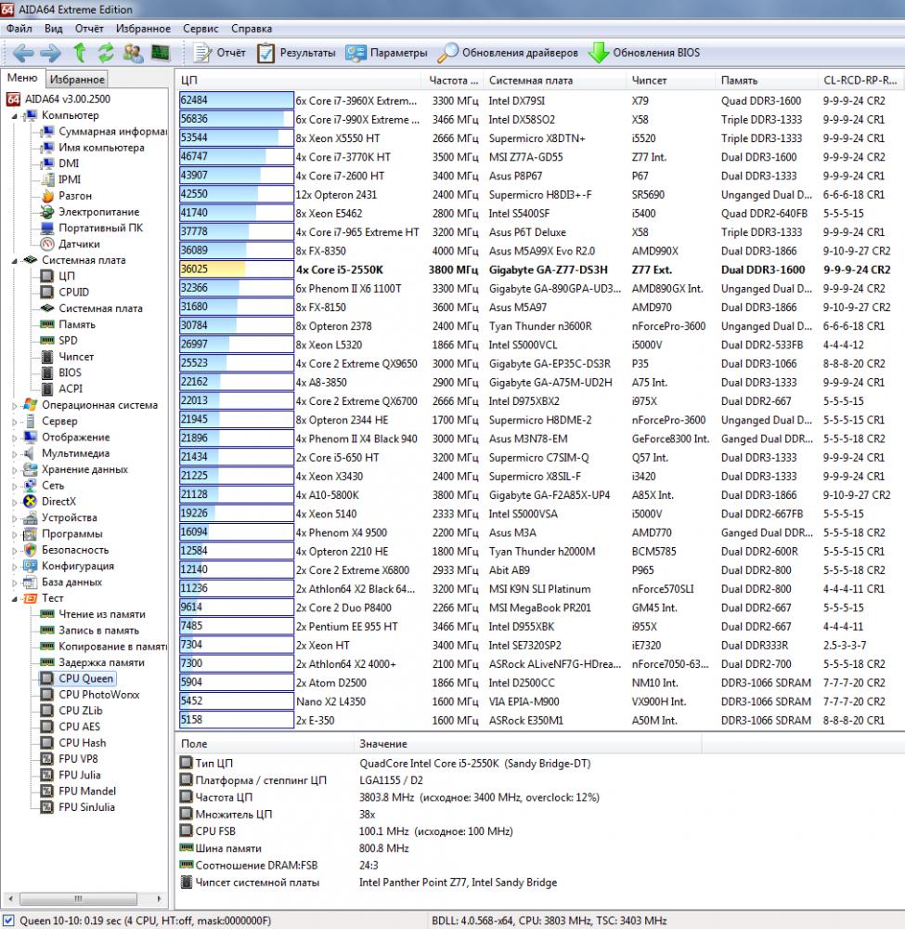Click the Back navigation arrow
The width and height of the screenshot is (905, 929).
pos(23,53)
